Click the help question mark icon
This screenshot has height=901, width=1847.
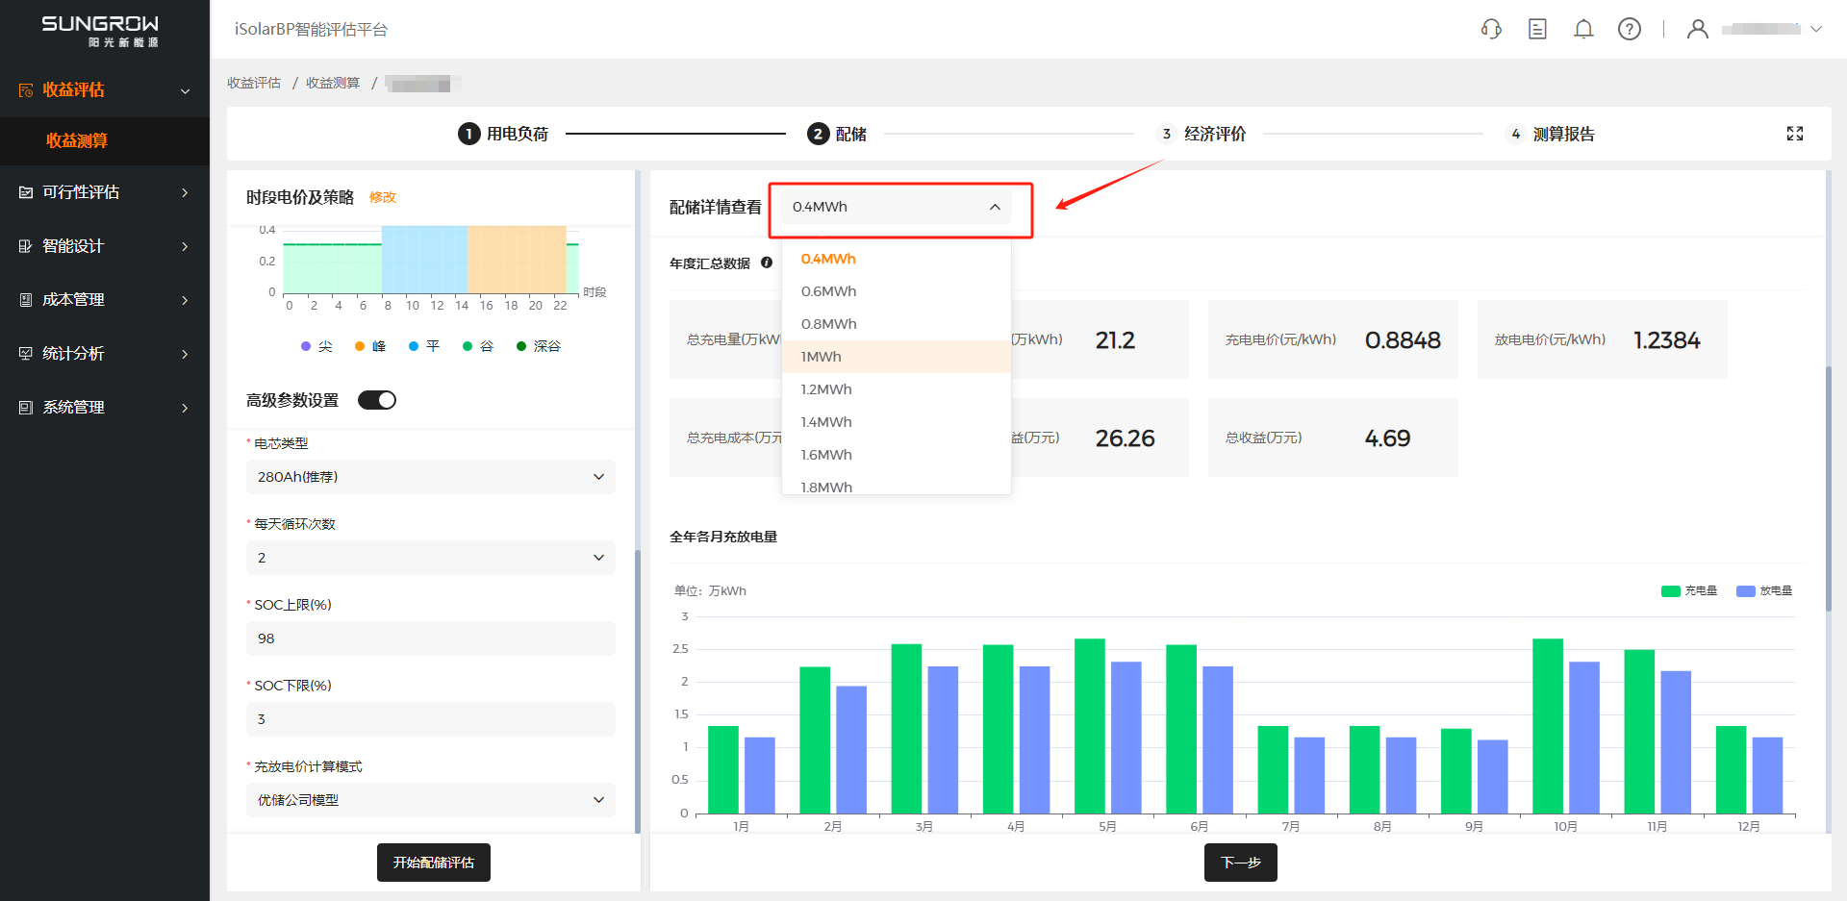click(1630, 29)
